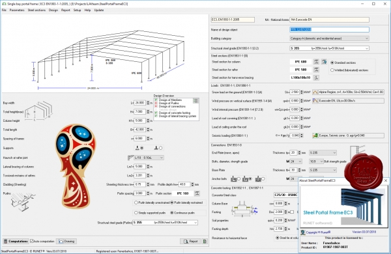Open bolt diameter M 24 dropdown
This screenshot has height=254, width=391.
[296, 162]
